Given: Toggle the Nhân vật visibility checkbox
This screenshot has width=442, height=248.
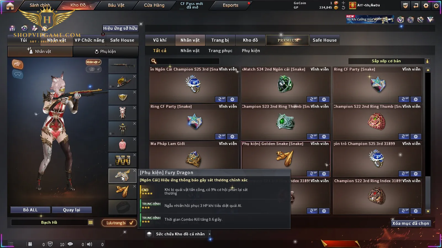Looking at the screenshot, I should coord(93,62).
